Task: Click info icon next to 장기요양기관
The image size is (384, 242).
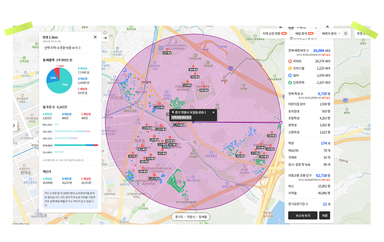Action: pyautogui.click(x=307, y=204)
